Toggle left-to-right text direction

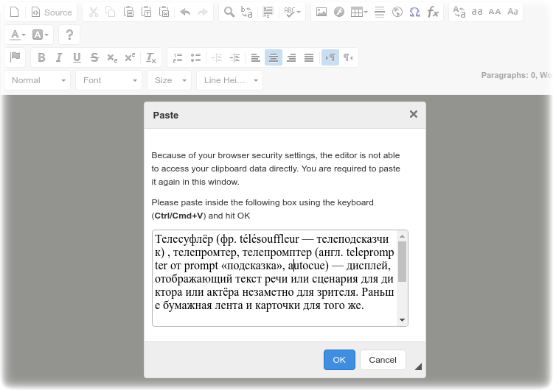330,57
